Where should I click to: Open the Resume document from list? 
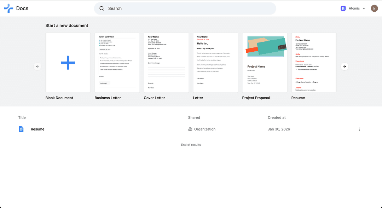(x=37, y=129)
